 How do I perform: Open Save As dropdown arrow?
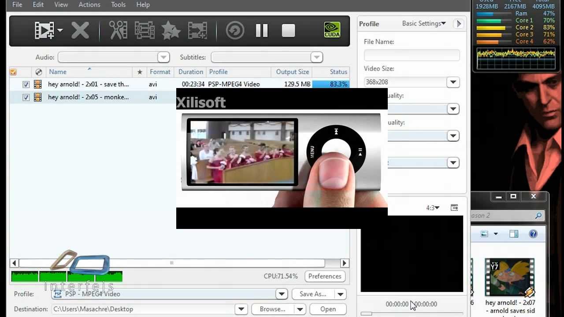click(x=340, y=294)
